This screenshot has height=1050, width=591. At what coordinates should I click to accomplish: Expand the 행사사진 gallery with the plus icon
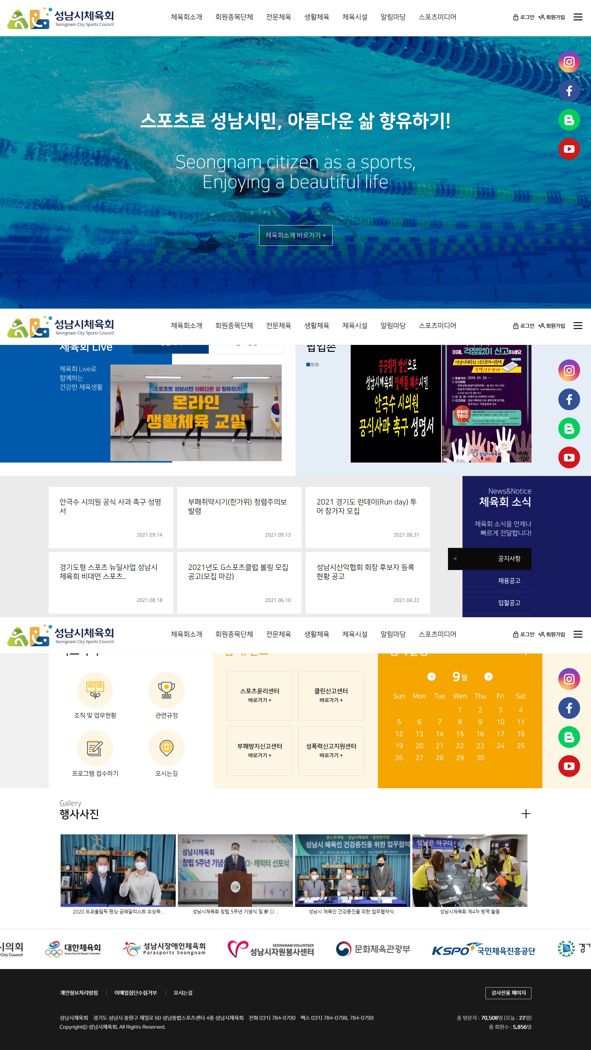526,814
